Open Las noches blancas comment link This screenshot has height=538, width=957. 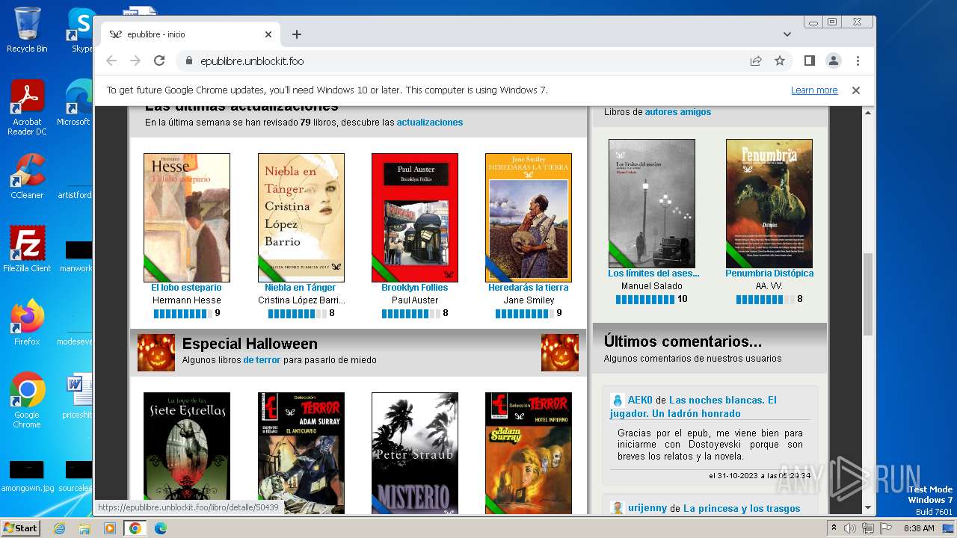(x=693, y=407)
